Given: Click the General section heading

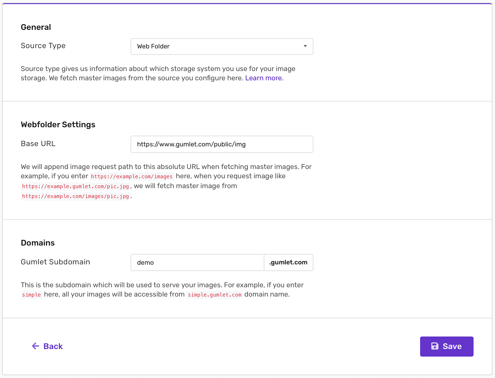Looking at the screenshot, I should point(36,27).
